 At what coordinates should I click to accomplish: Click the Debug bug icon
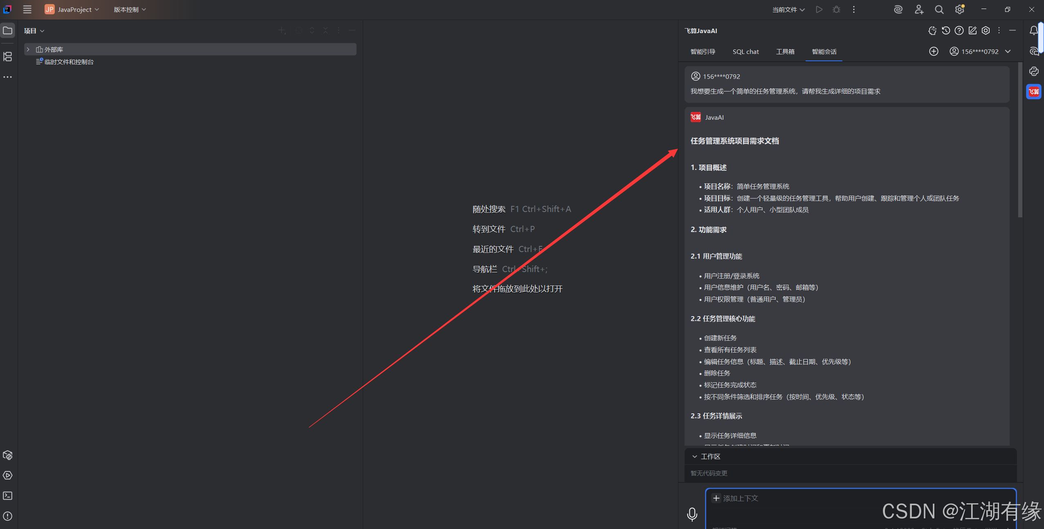click(836, 9)
